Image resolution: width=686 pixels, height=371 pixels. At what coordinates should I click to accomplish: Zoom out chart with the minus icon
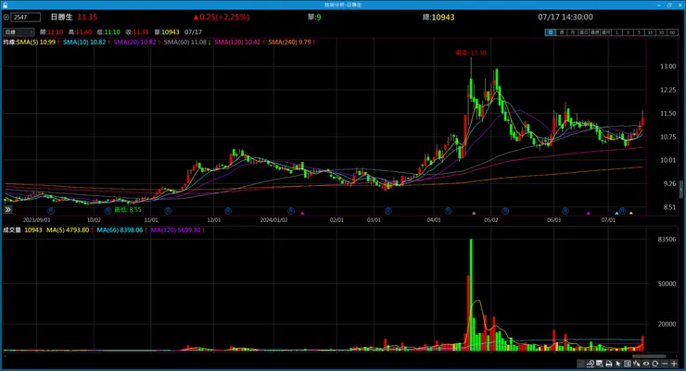[x=665, y=364]
